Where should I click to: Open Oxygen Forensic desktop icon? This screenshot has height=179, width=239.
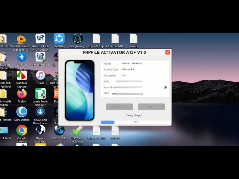coord(40,130)
